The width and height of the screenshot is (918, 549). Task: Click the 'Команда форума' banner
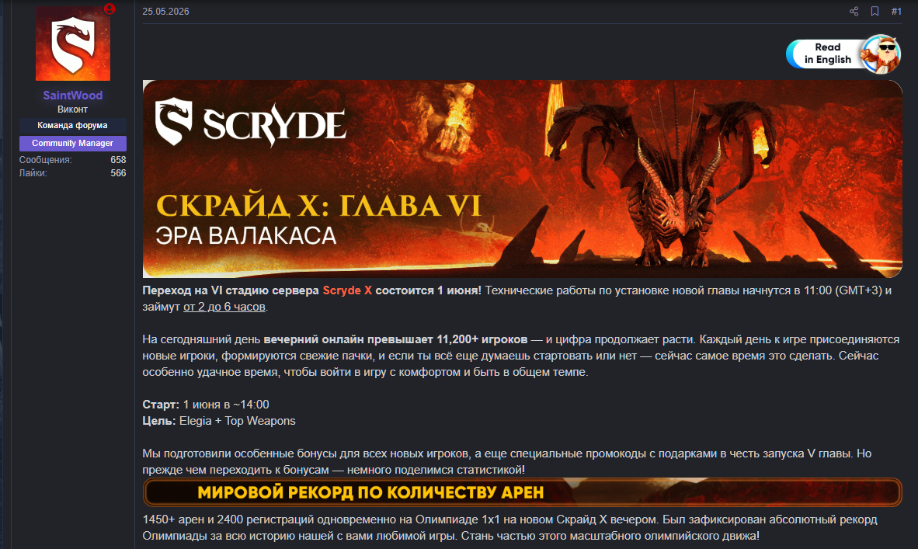72,125
